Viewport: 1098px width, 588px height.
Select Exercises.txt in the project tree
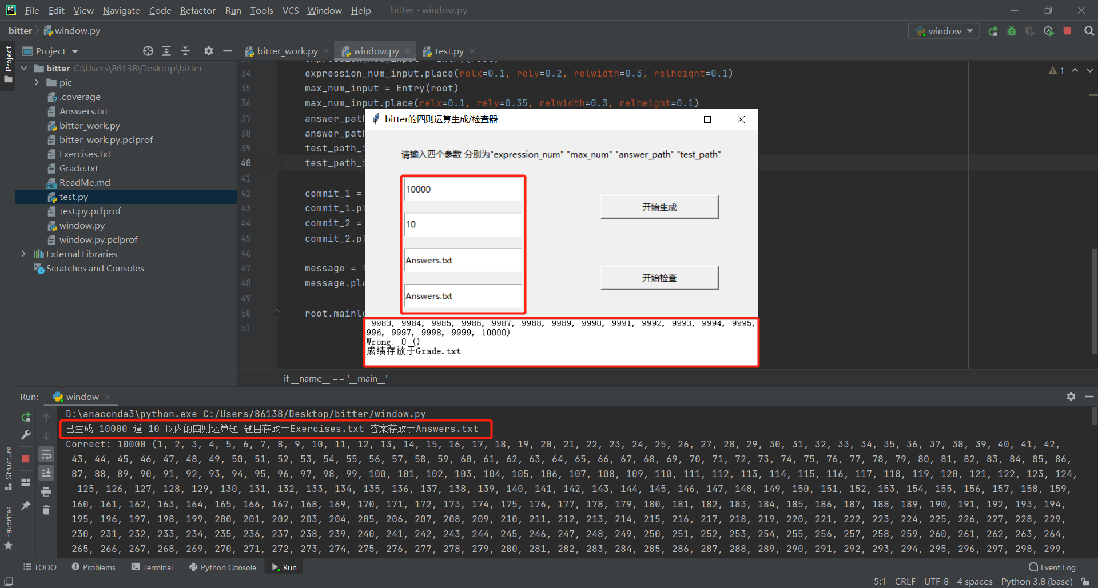click(x=85, y=154)
